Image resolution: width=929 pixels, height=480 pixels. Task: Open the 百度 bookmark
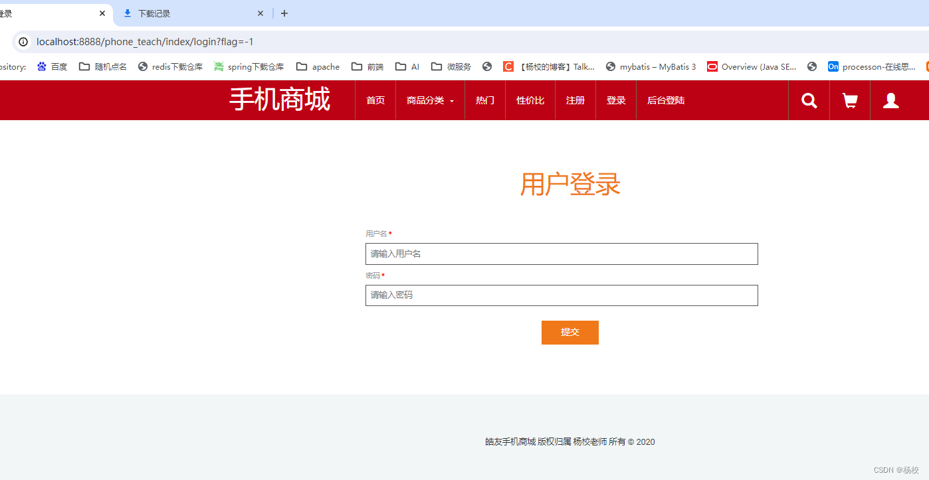52,66
